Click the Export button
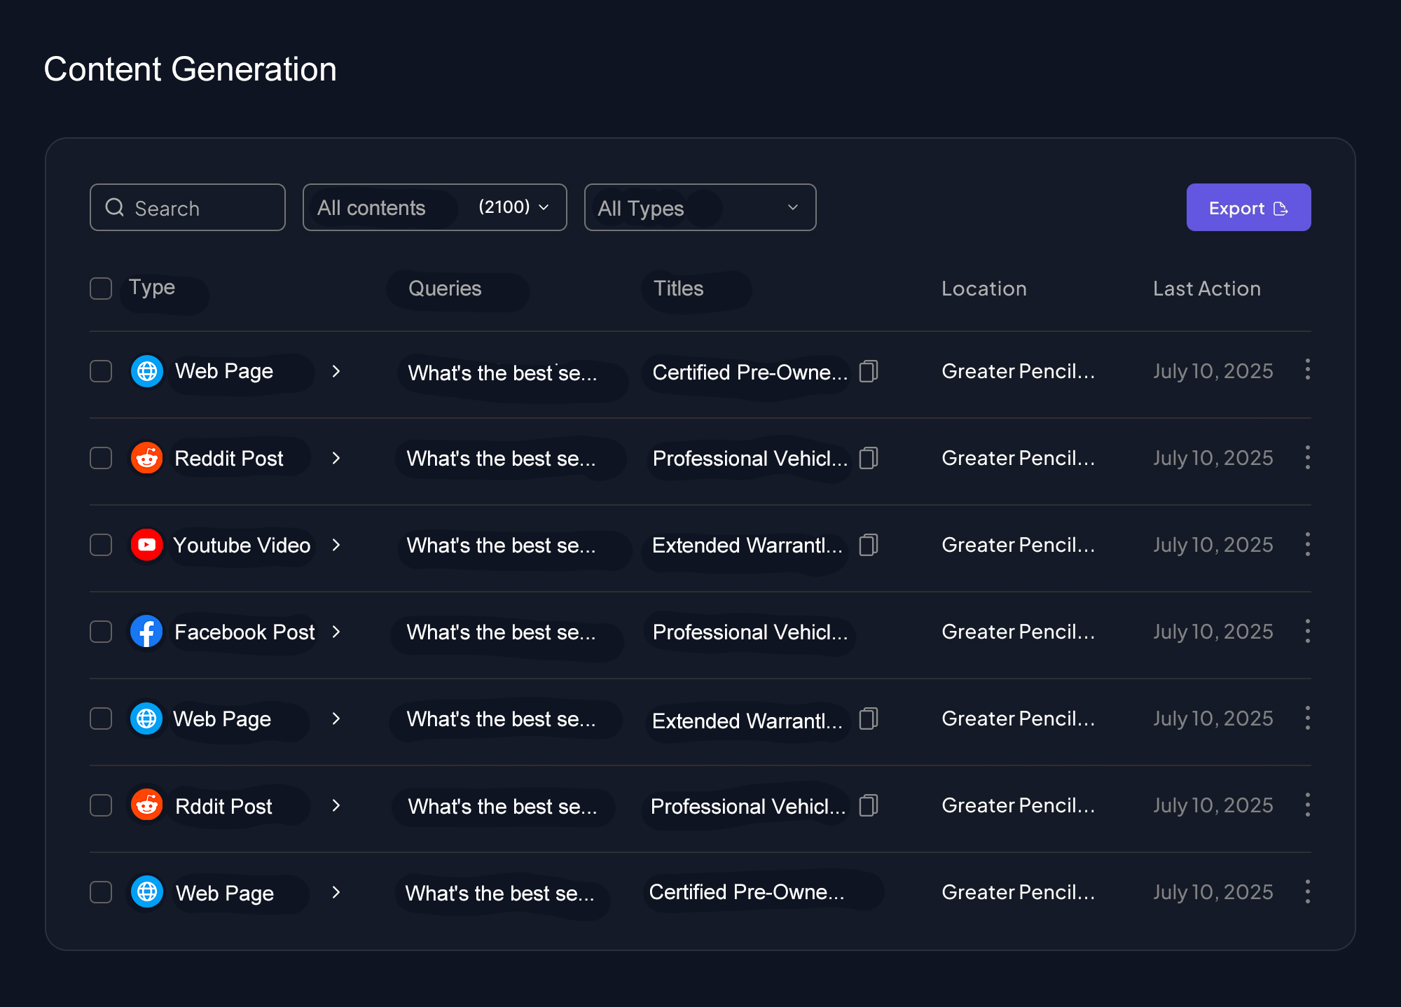 (x=1248, y=207)
